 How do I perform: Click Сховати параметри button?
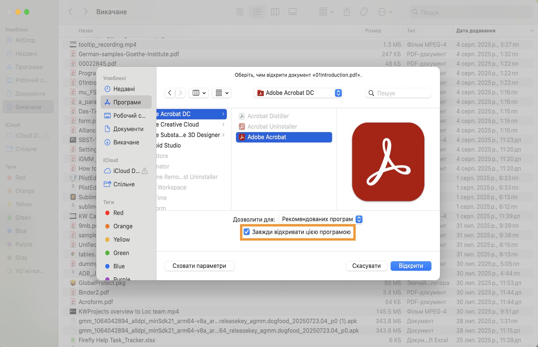(199, 266)
